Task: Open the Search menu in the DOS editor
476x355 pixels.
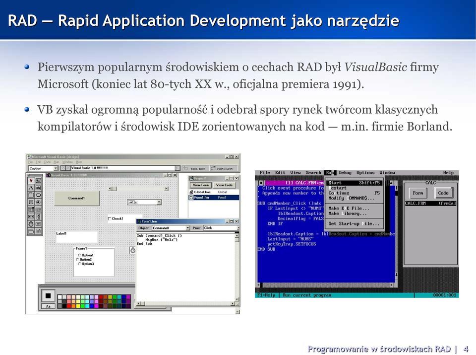Action: 313,173
